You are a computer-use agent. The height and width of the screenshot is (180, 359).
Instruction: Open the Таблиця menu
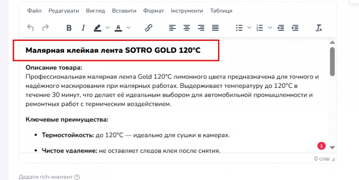221,11
